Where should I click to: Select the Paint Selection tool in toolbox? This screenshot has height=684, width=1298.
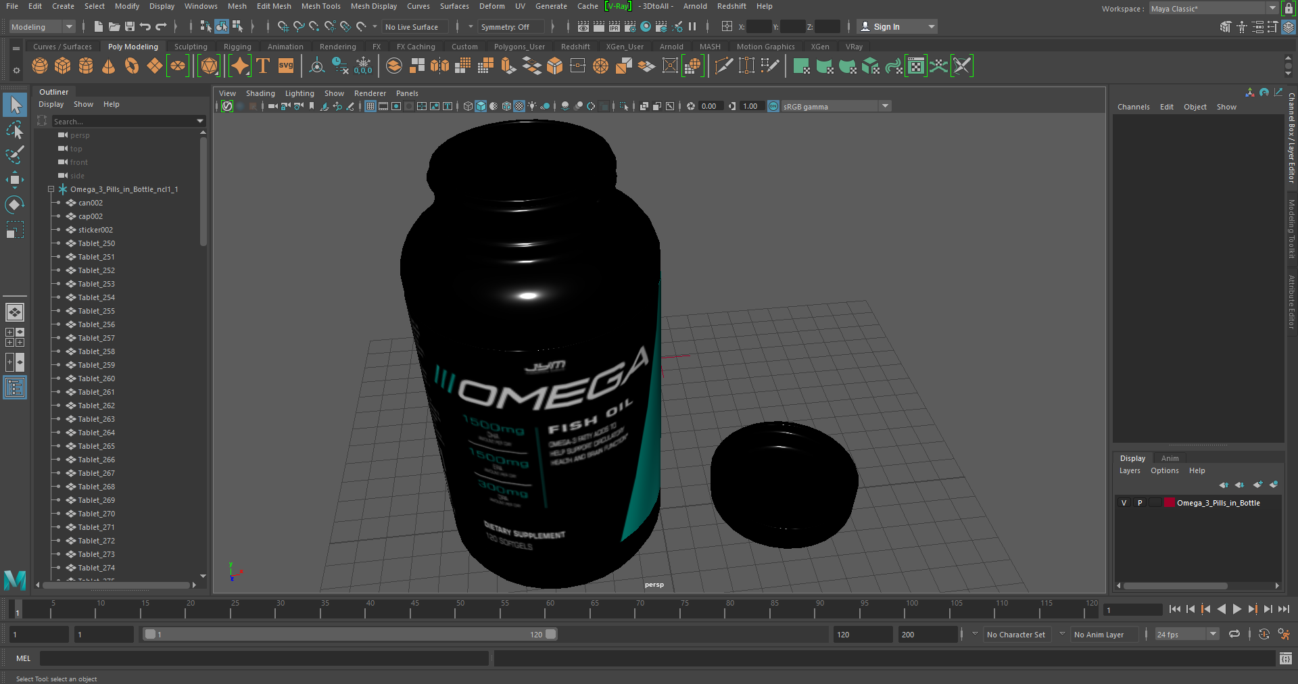(15, 154)
